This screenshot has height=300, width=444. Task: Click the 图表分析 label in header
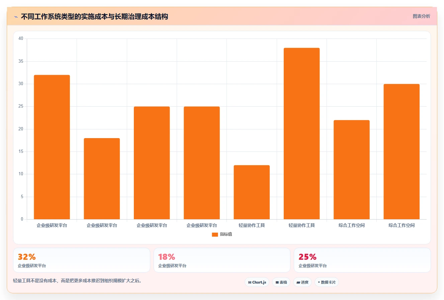tap(421, 16)
